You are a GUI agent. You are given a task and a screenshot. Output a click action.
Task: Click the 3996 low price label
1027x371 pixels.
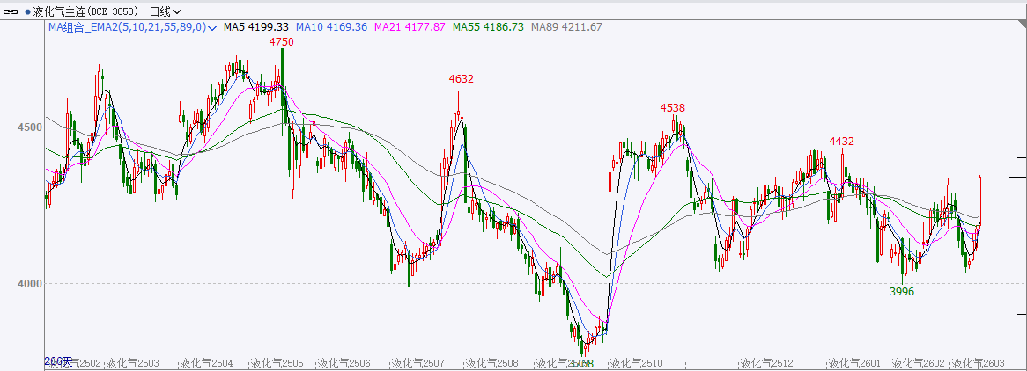[901, 291]
